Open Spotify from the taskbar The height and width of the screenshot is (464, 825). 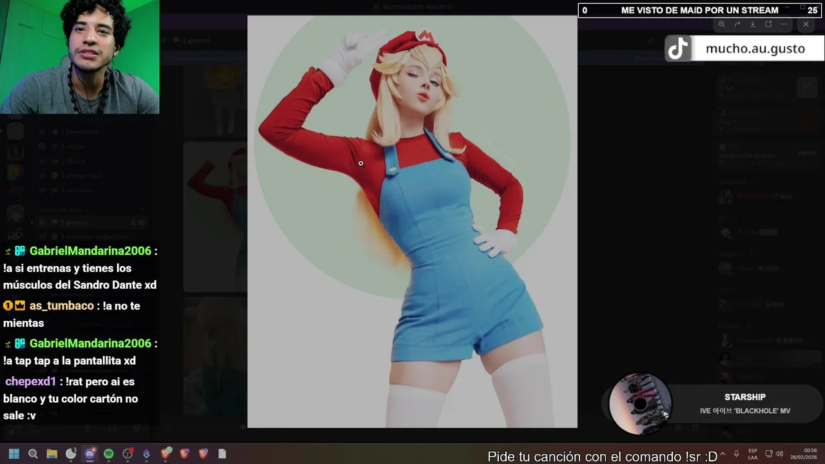pos(108,454)
